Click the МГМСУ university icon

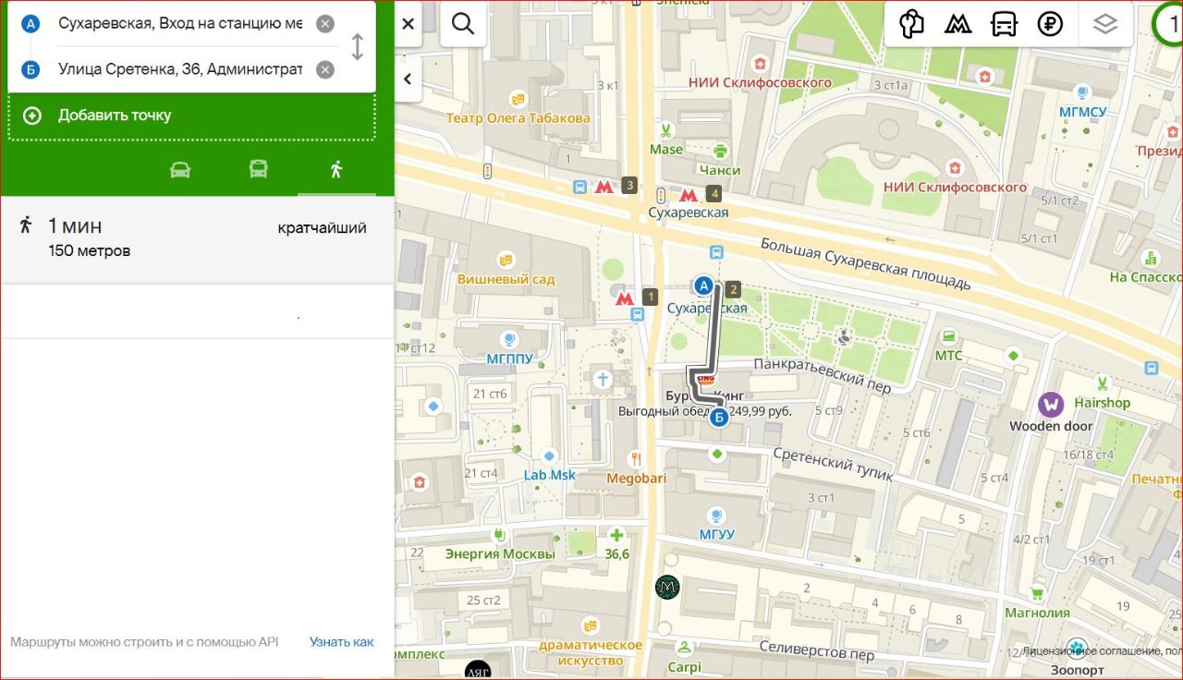pos(1081,92)
